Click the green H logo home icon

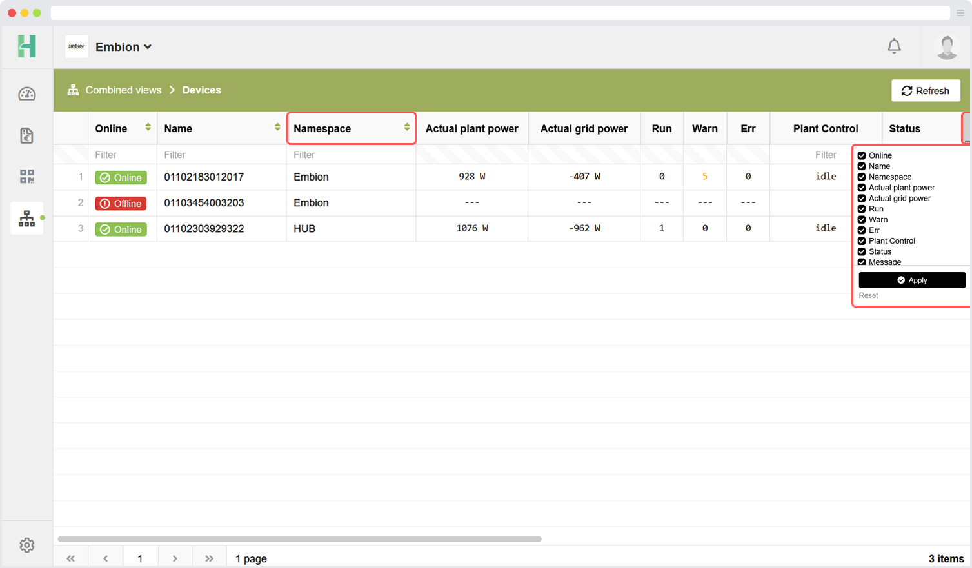[26, 46]
